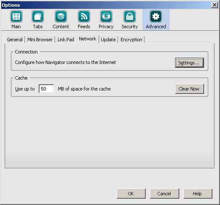
Task: Open the Encryption tab
Action: point(131,40)
